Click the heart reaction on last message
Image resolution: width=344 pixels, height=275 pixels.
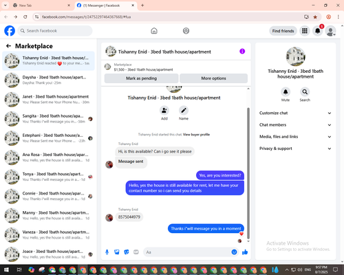tap(241, 234)
